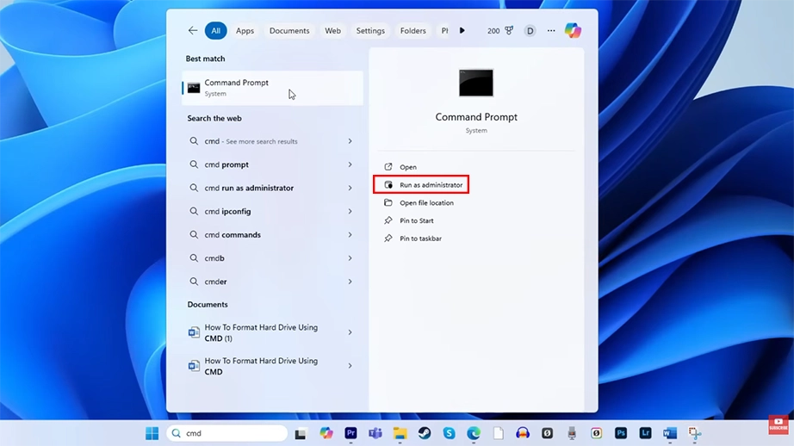
Task: Open the Windows Start button
Action: [x=152, y=433]
